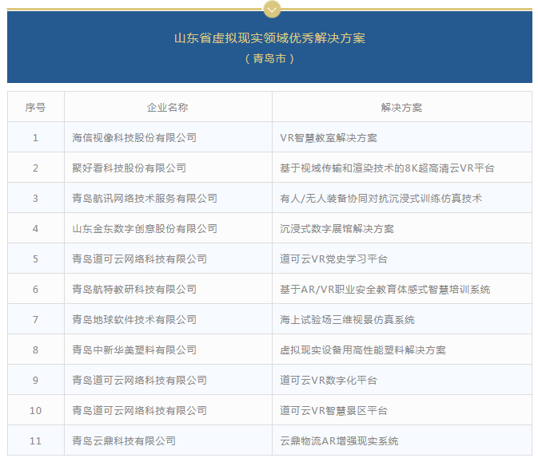Select the 道可云VR智慧景区平台 cell

click(333, 410)
